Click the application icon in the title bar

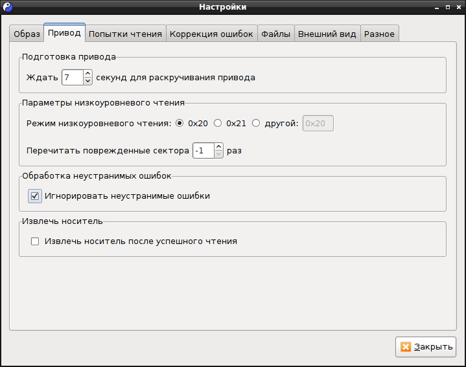tap(8, 7)
